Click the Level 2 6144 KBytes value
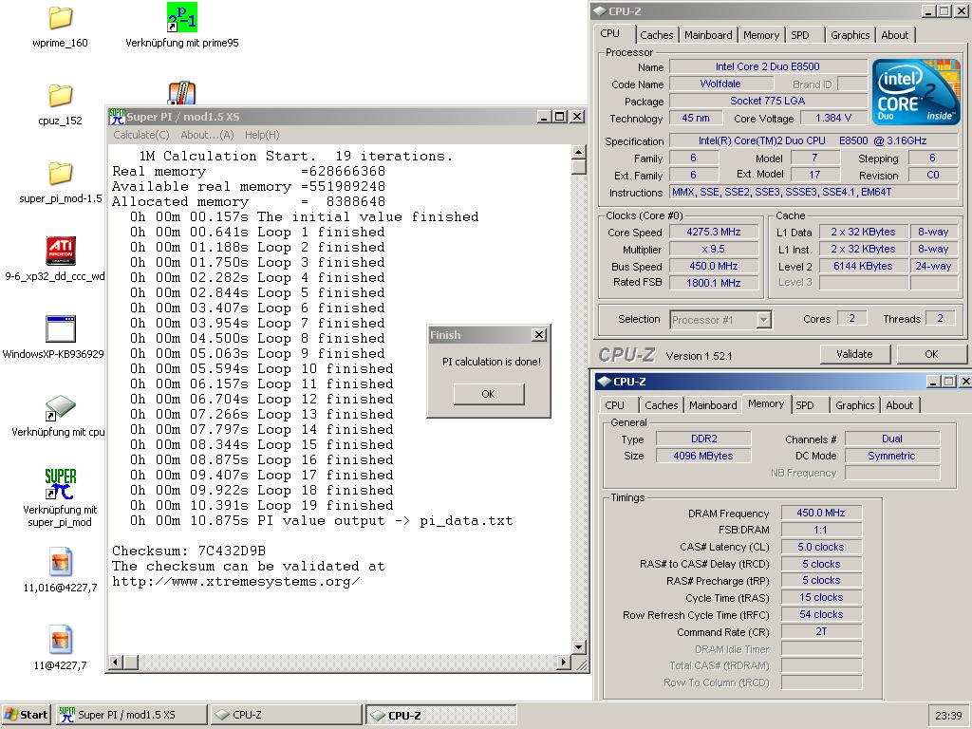Screen dimensions: 972x729 863,266
